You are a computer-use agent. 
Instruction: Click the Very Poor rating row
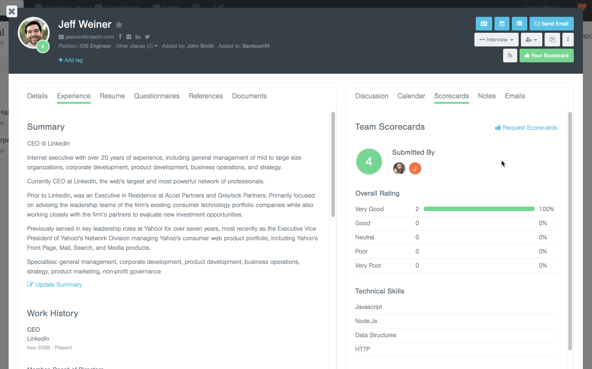click(x=456, y=266)
